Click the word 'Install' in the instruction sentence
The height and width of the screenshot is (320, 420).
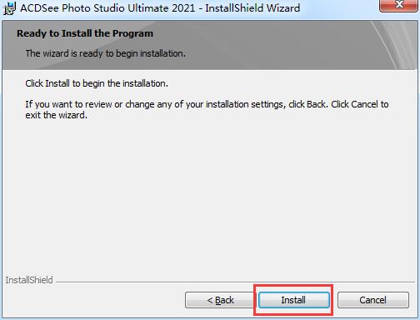click(57, 83)
